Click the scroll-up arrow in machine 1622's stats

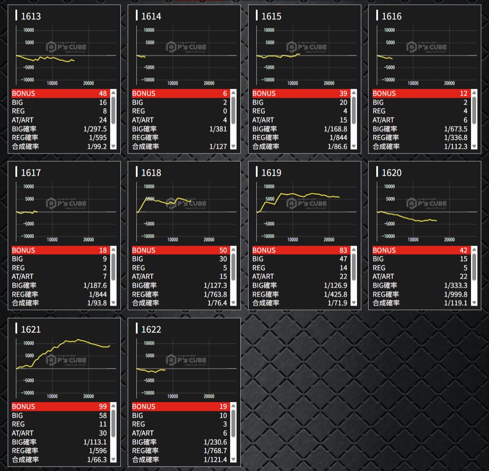pos(233,406)
